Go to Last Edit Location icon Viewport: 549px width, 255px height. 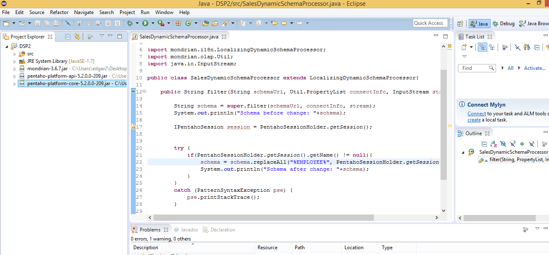click(x=274, y=23)
